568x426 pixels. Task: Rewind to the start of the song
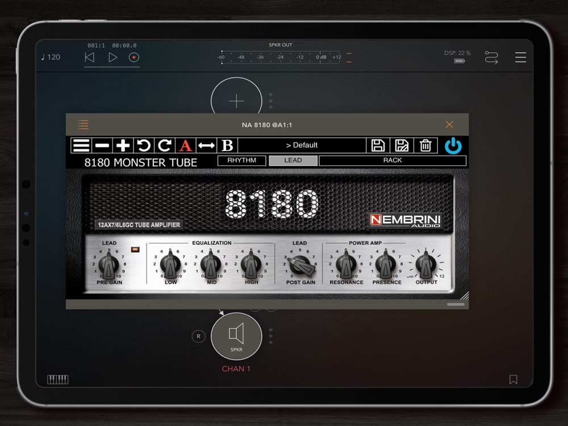click(90, 57)
